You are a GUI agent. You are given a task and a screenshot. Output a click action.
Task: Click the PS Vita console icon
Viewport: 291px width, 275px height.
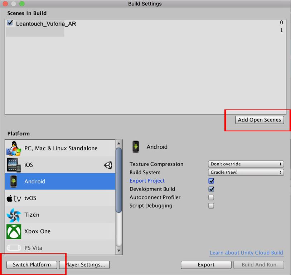[14, 248]
